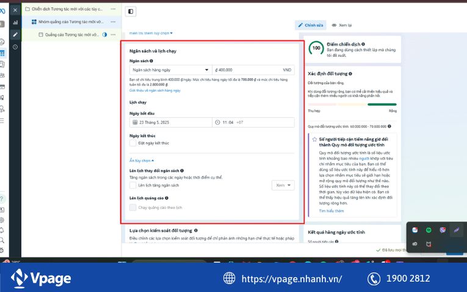The width and height of the screenshot is (467, 292).
Task: Click the purple Viber icon in system tray popup
Action: 443,230
